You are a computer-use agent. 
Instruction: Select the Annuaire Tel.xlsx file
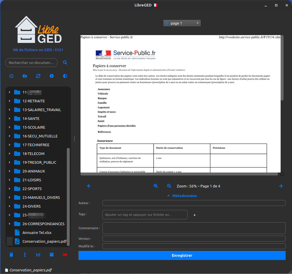pyautogui.click(x=37, y=233)
